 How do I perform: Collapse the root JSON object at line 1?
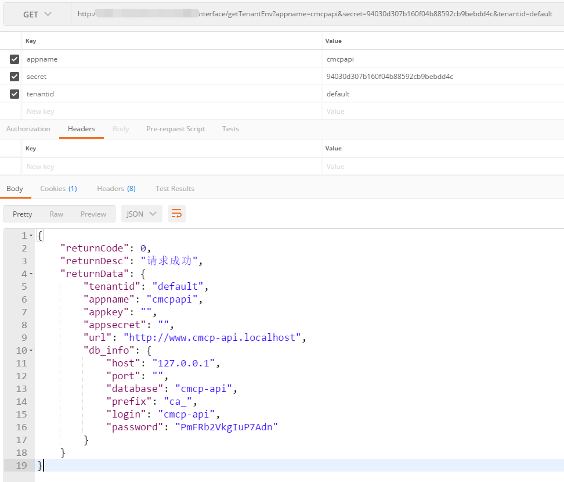click(31, 236)
